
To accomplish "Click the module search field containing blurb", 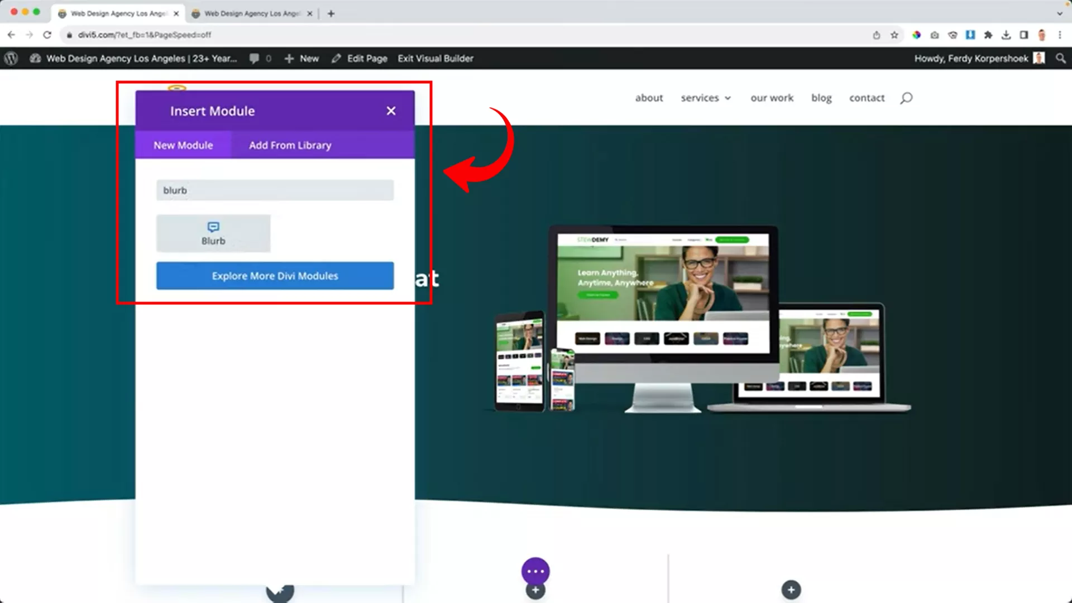I will (275, 190).
